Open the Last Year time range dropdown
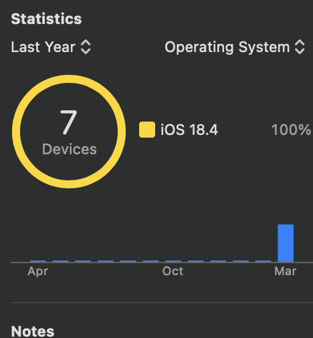The width and height of the screenshot is (313, 338). [x=51, y=47]
